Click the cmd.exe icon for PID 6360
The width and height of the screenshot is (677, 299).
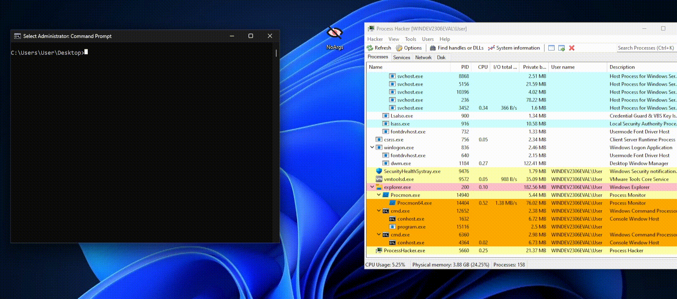pos(386,235)
